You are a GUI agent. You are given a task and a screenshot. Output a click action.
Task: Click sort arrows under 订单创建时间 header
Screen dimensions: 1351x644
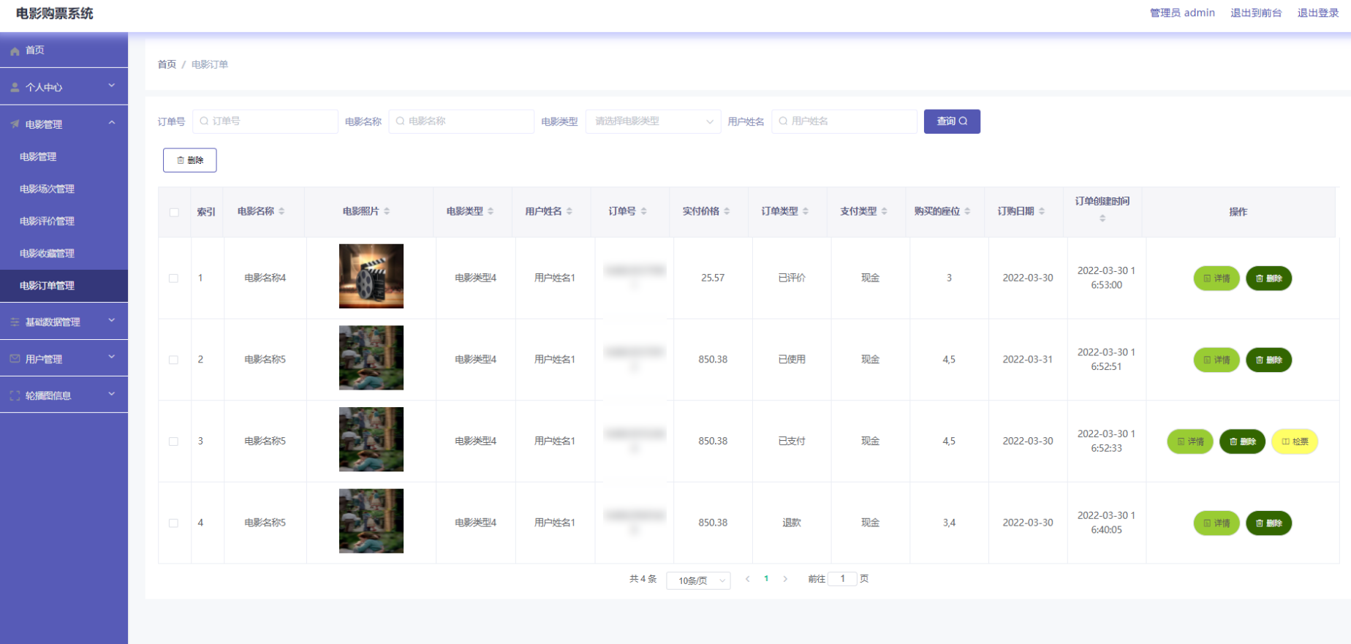coord(1102,219)
